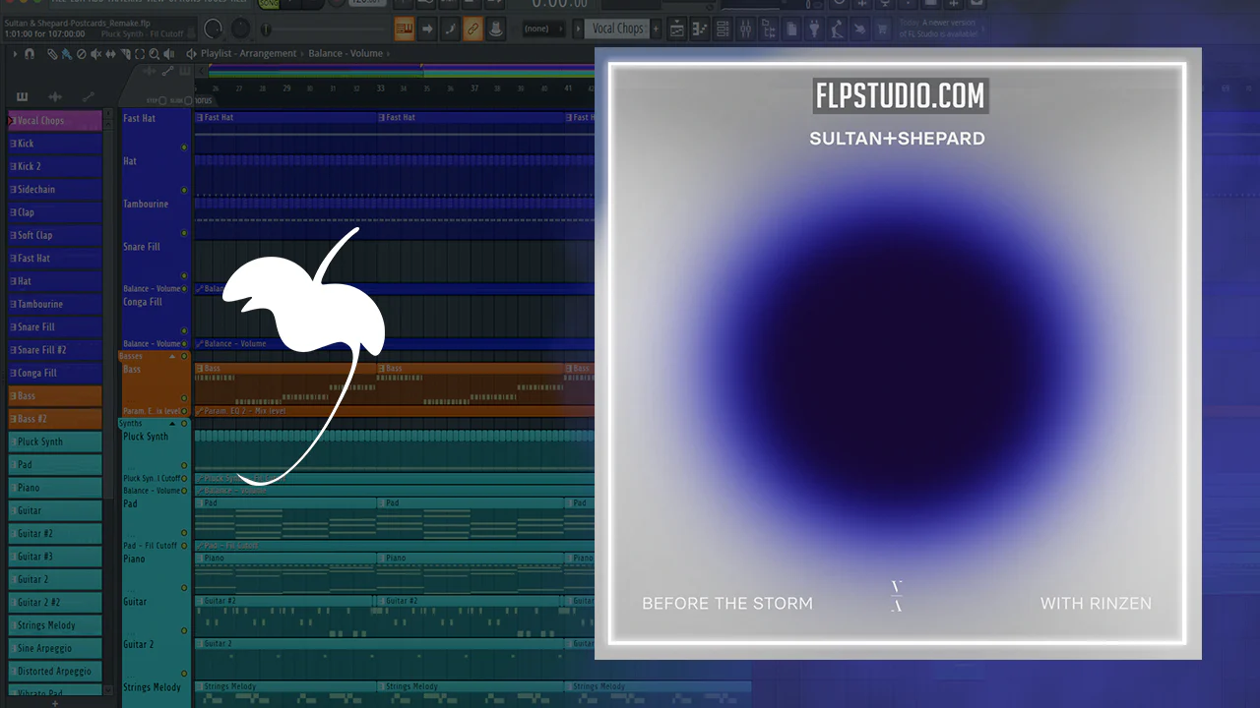
Task: Mute the Tambourine playlist track
Action: click(184, 233)
